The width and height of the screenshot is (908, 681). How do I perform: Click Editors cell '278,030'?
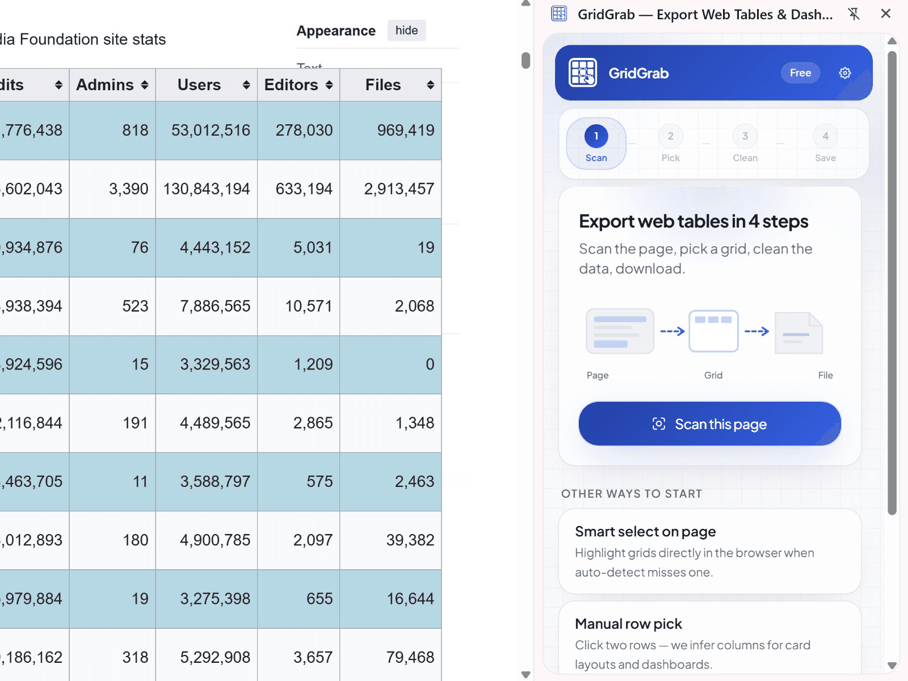coord(299,131)
